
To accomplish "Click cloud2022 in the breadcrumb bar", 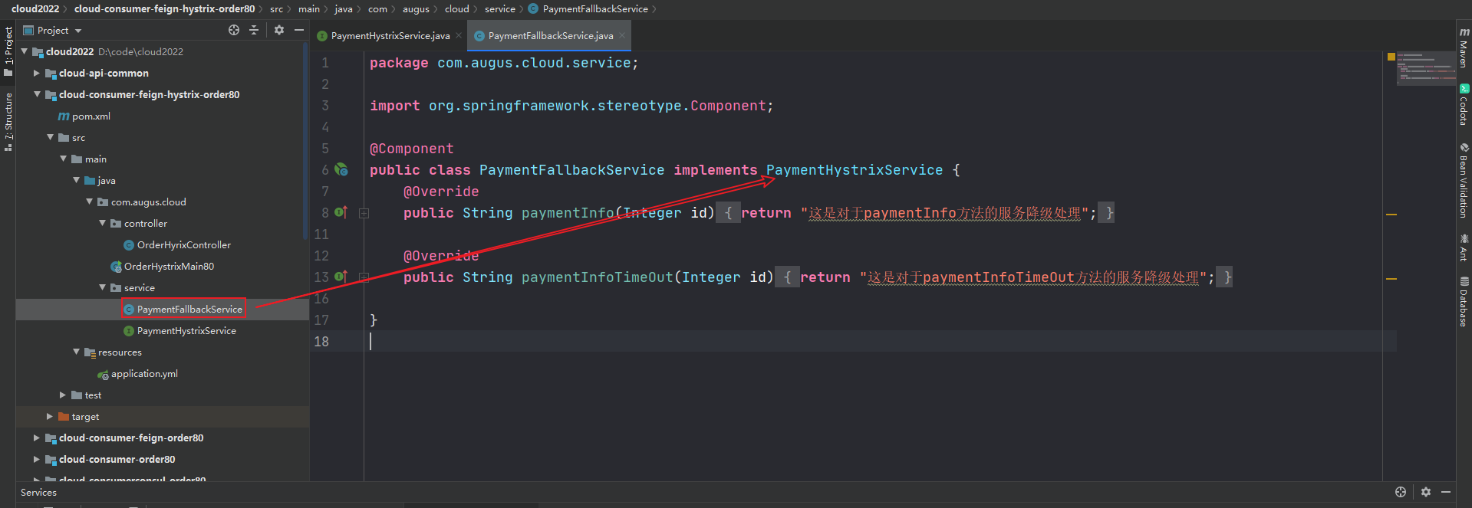I will tap(35, 8).
